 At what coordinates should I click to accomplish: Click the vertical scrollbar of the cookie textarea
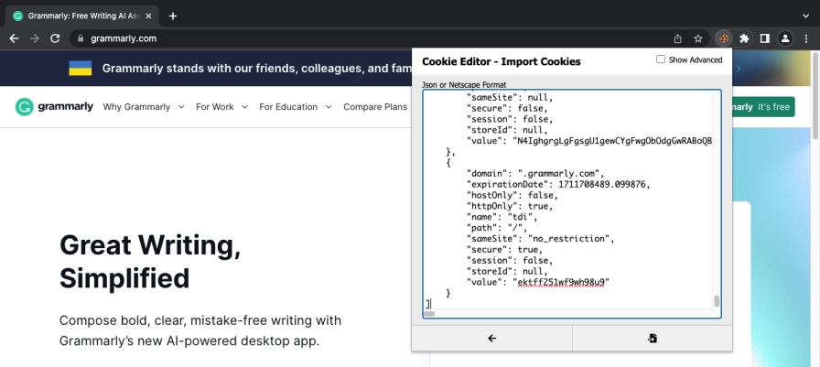pyautogui.click(x=717, y=301)
